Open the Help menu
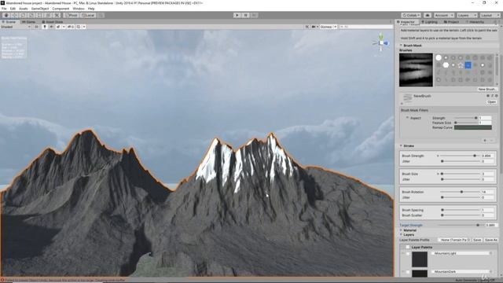 pyautogui.click(x=91, y=9)
